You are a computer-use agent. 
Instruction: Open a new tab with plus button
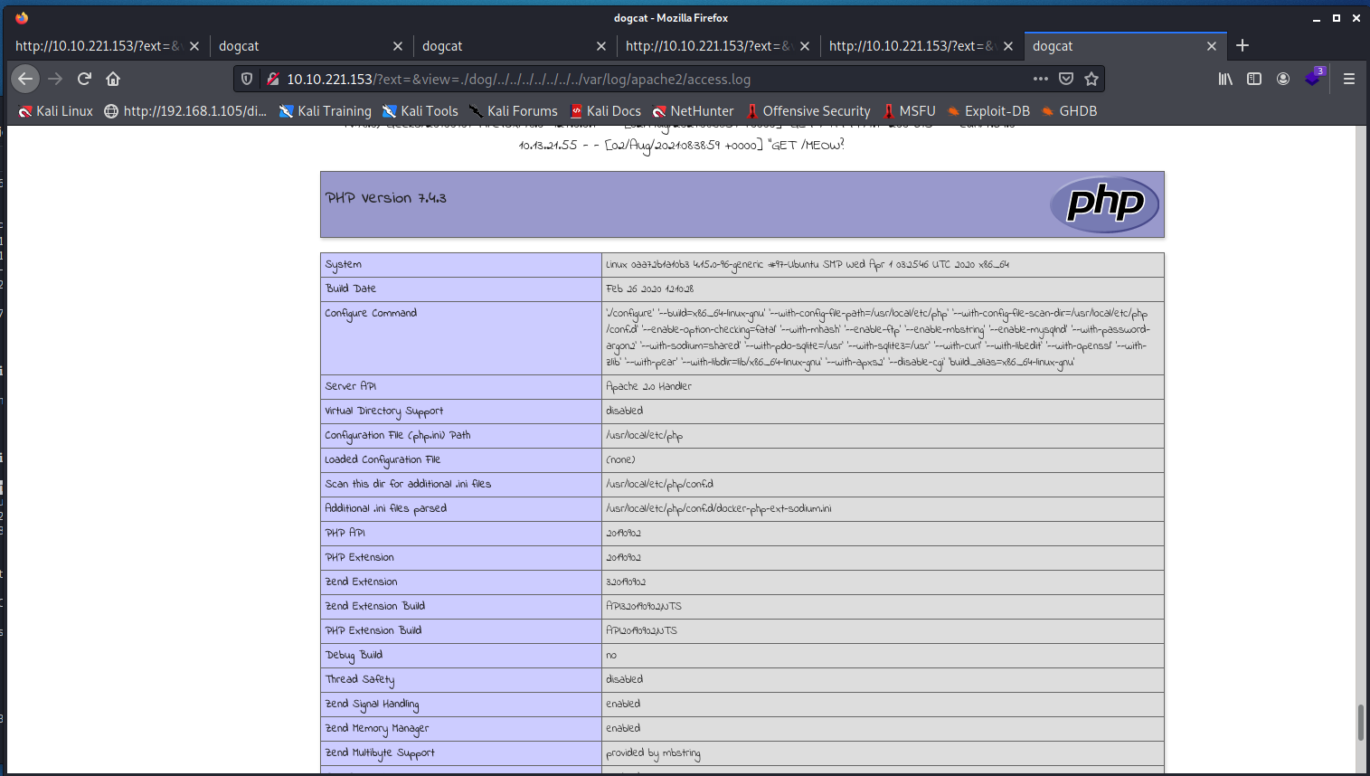[1242, 45]
